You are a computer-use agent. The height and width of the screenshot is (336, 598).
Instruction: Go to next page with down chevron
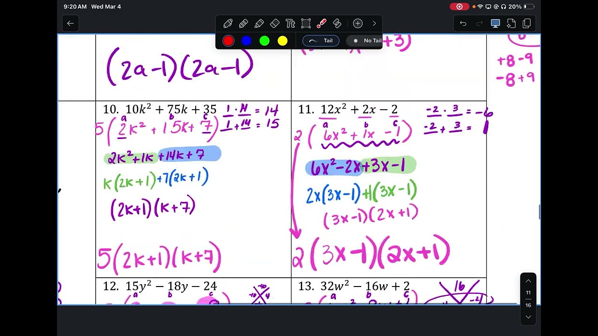(x=528, y=317)
